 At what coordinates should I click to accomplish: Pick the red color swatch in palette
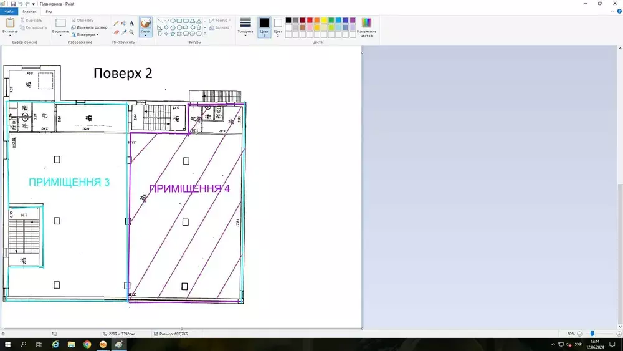[310, 21]
